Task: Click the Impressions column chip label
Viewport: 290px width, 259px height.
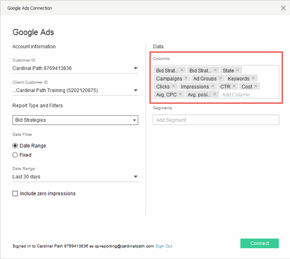Action: point(195,87)
